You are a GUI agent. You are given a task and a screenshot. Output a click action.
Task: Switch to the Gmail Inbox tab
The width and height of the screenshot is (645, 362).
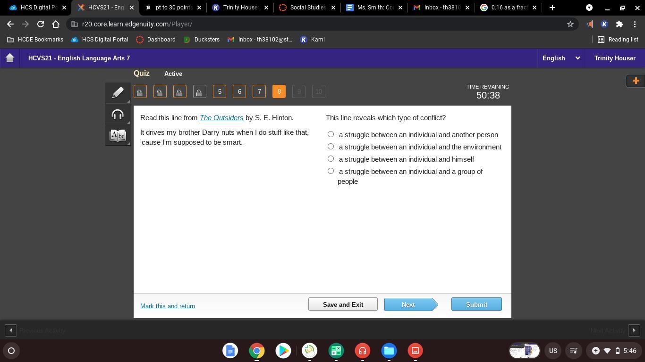pyautogui.click(x=442, y=8)
